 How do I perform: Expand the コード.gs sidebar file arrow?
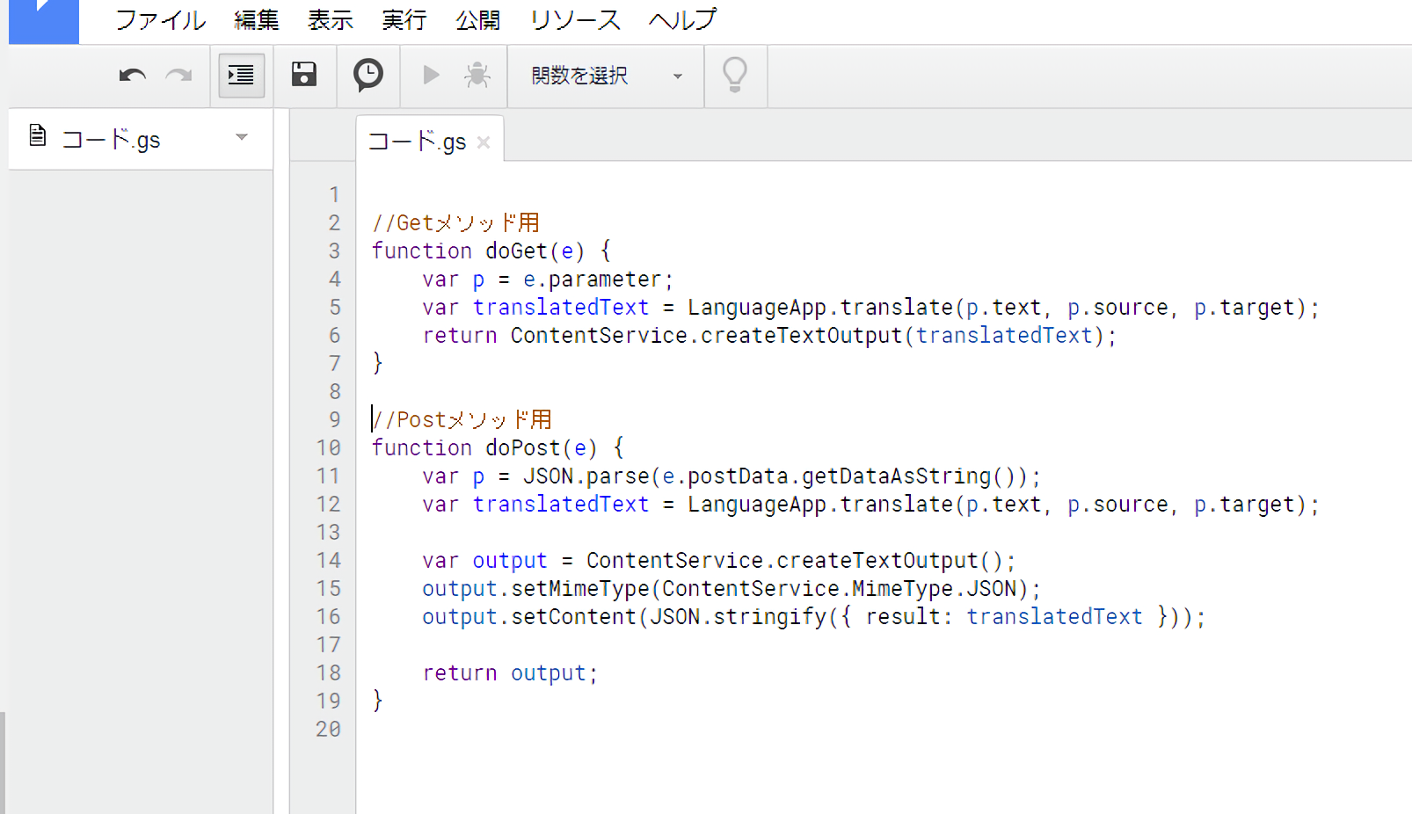pyautogui.click(x=242, y=137)
